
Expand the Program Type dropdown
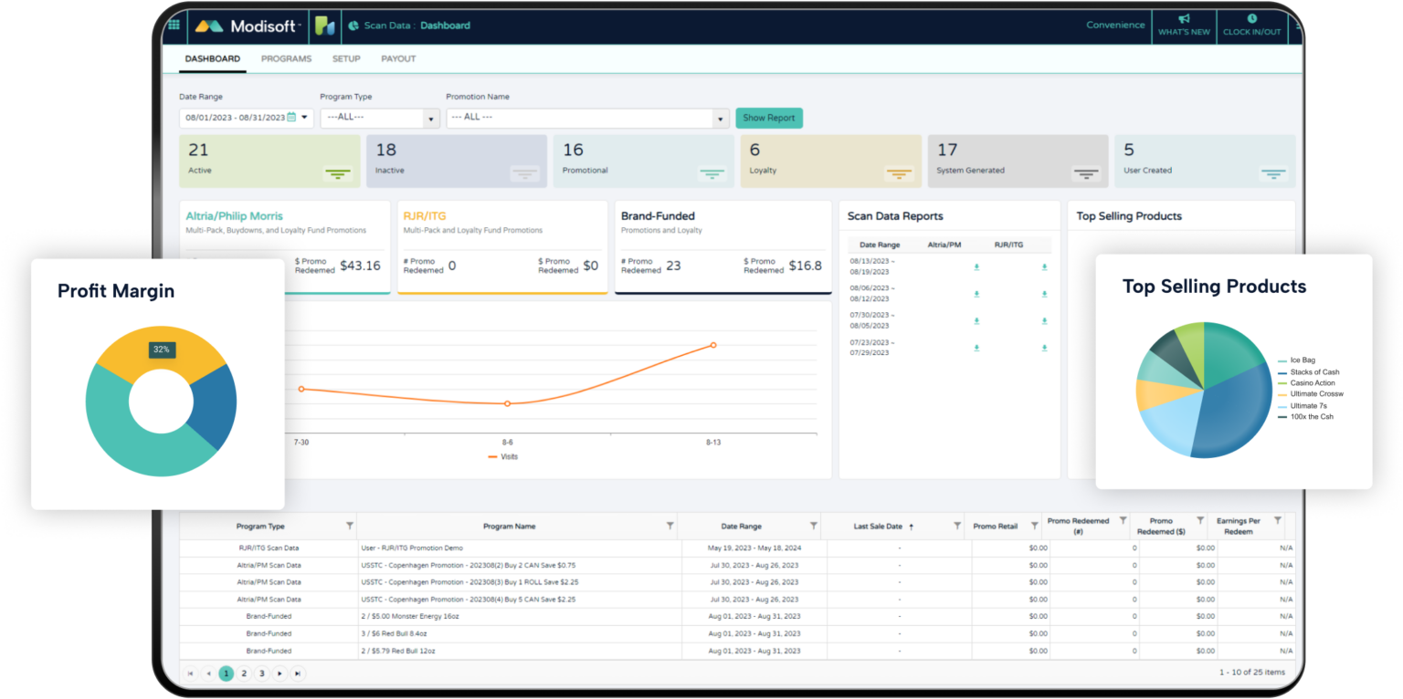point(430,119)
